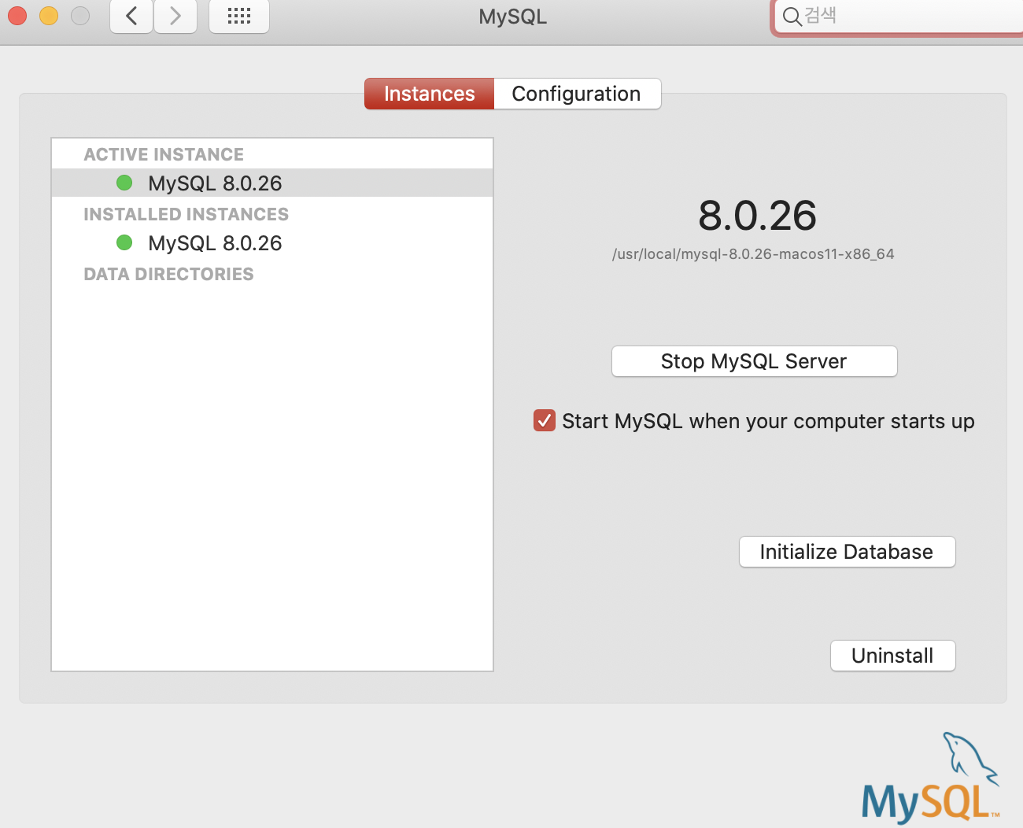Minimize the MySQL window with yellow button

point(49,16)
